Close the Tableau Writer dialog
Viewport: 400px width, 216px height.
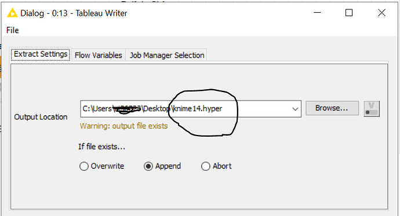pyautogui.click(x=381, y=13)
